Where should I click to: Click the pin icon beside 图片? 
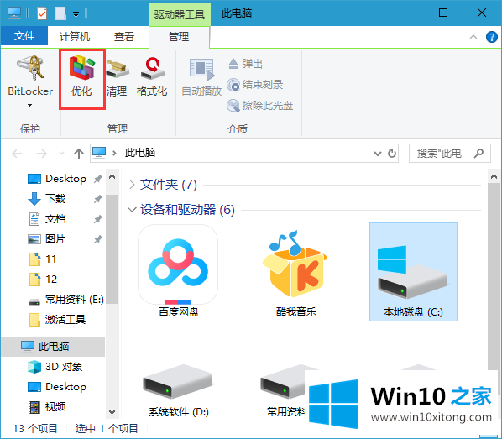(97, 239)
